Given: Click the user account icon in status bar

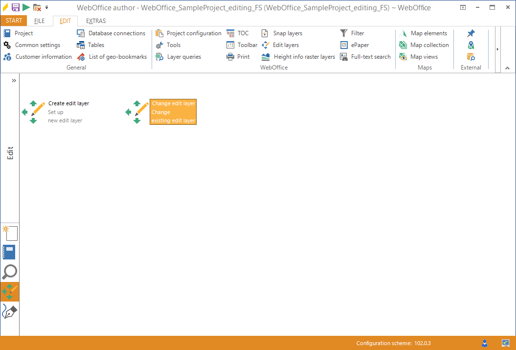Looking at the screenshot, I should [x=484, y=343].
